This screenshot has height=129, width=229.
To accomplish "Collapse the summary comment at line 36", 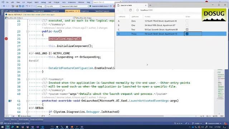I will [27, 79].
